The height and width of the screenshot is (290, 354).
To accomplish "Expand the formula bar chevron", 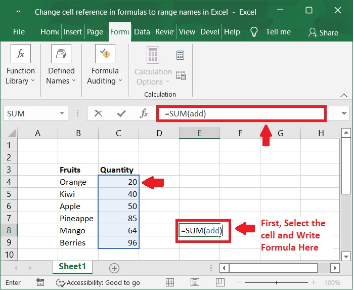I will [344, 113].
